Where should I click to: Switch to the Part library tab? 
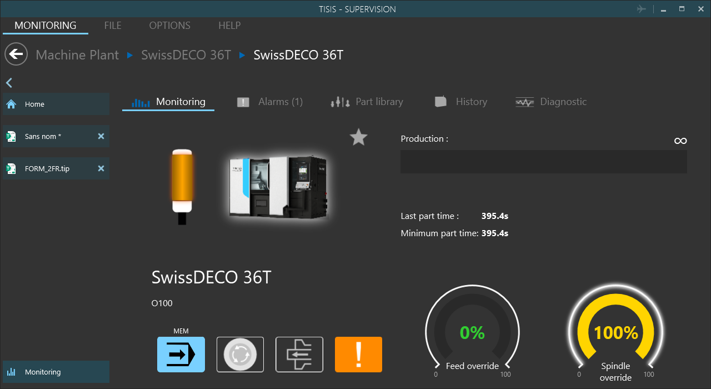coord(367,102)
